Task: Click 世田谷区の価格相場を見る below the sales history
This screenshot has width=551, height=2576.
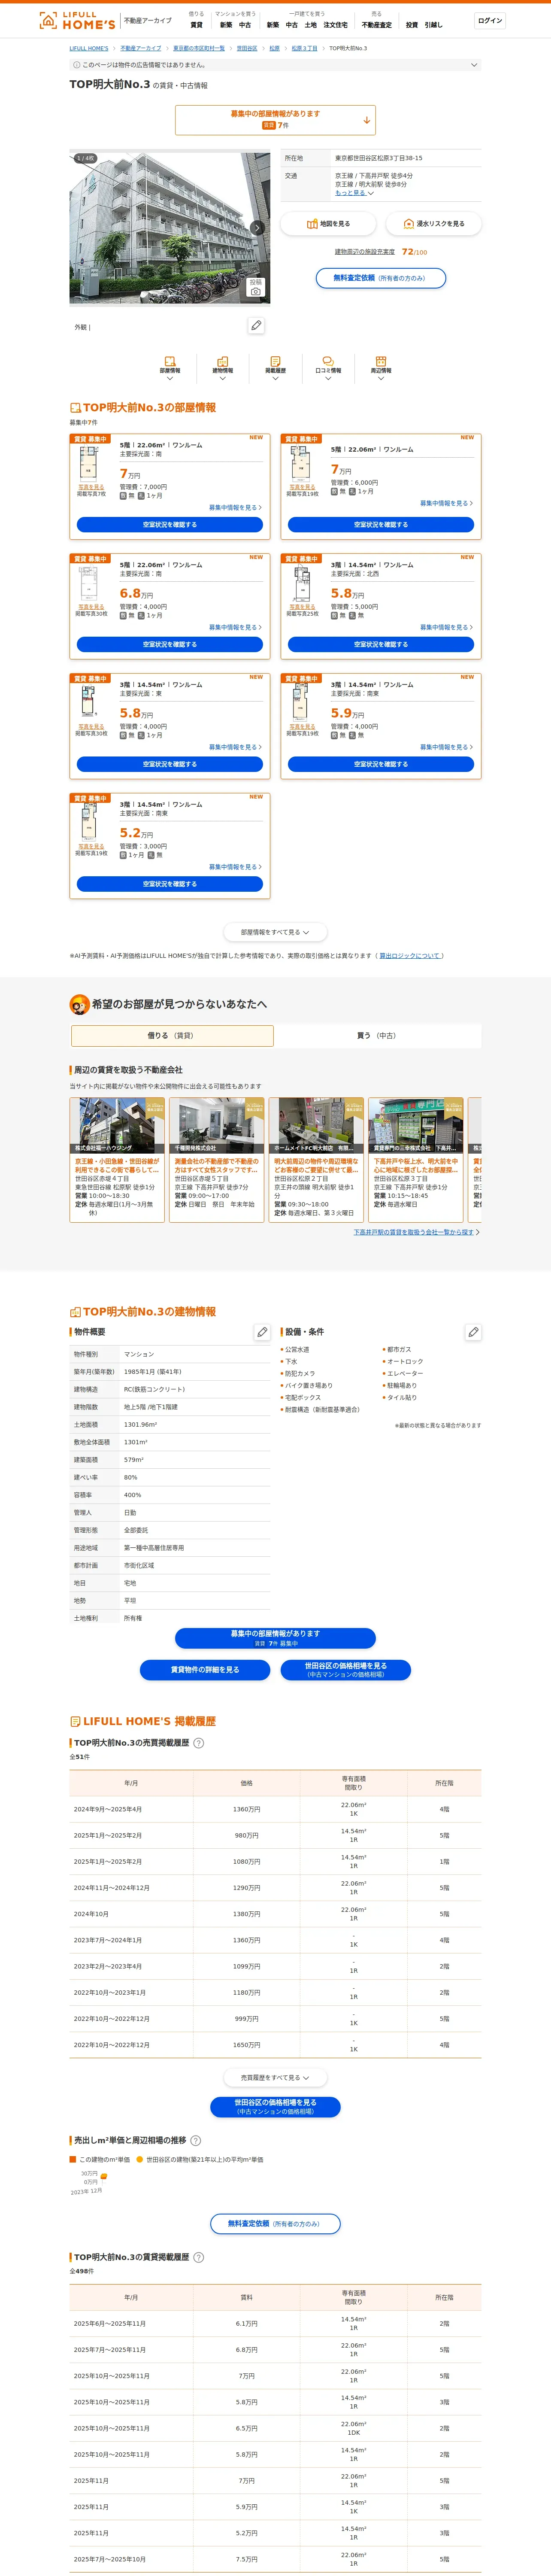Action: pyautogui.click(x=275, y=2107)
